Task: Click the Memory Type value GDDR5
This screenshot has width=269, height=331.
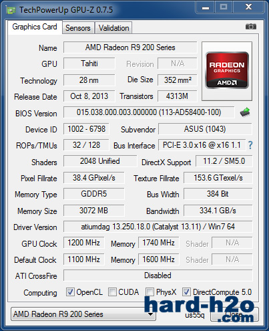Action: [94, 194]
